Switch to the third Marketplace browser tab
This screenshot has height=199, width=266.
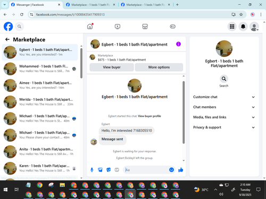pyautogui.click(x=145, y=5)
